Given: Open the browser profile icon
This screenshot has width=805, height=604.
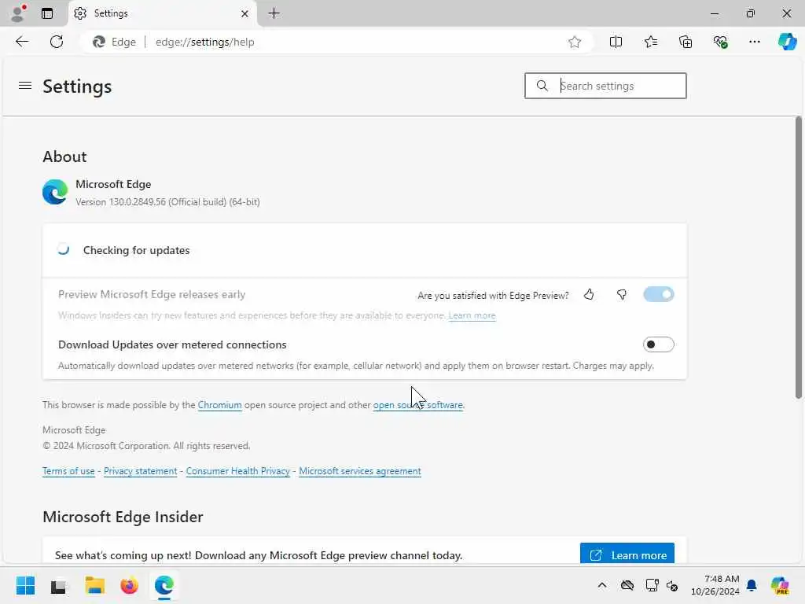Looking at the screenshot, I should click(18, 13).
